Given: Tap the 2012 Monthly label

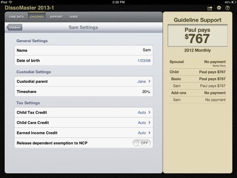Looking at the screenshot, I should tap(197, 50).
